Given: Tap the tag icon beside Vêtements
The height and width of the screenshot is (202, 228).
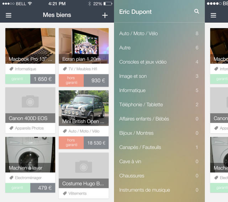Looking at the screenshot, I should pos(65,194).
